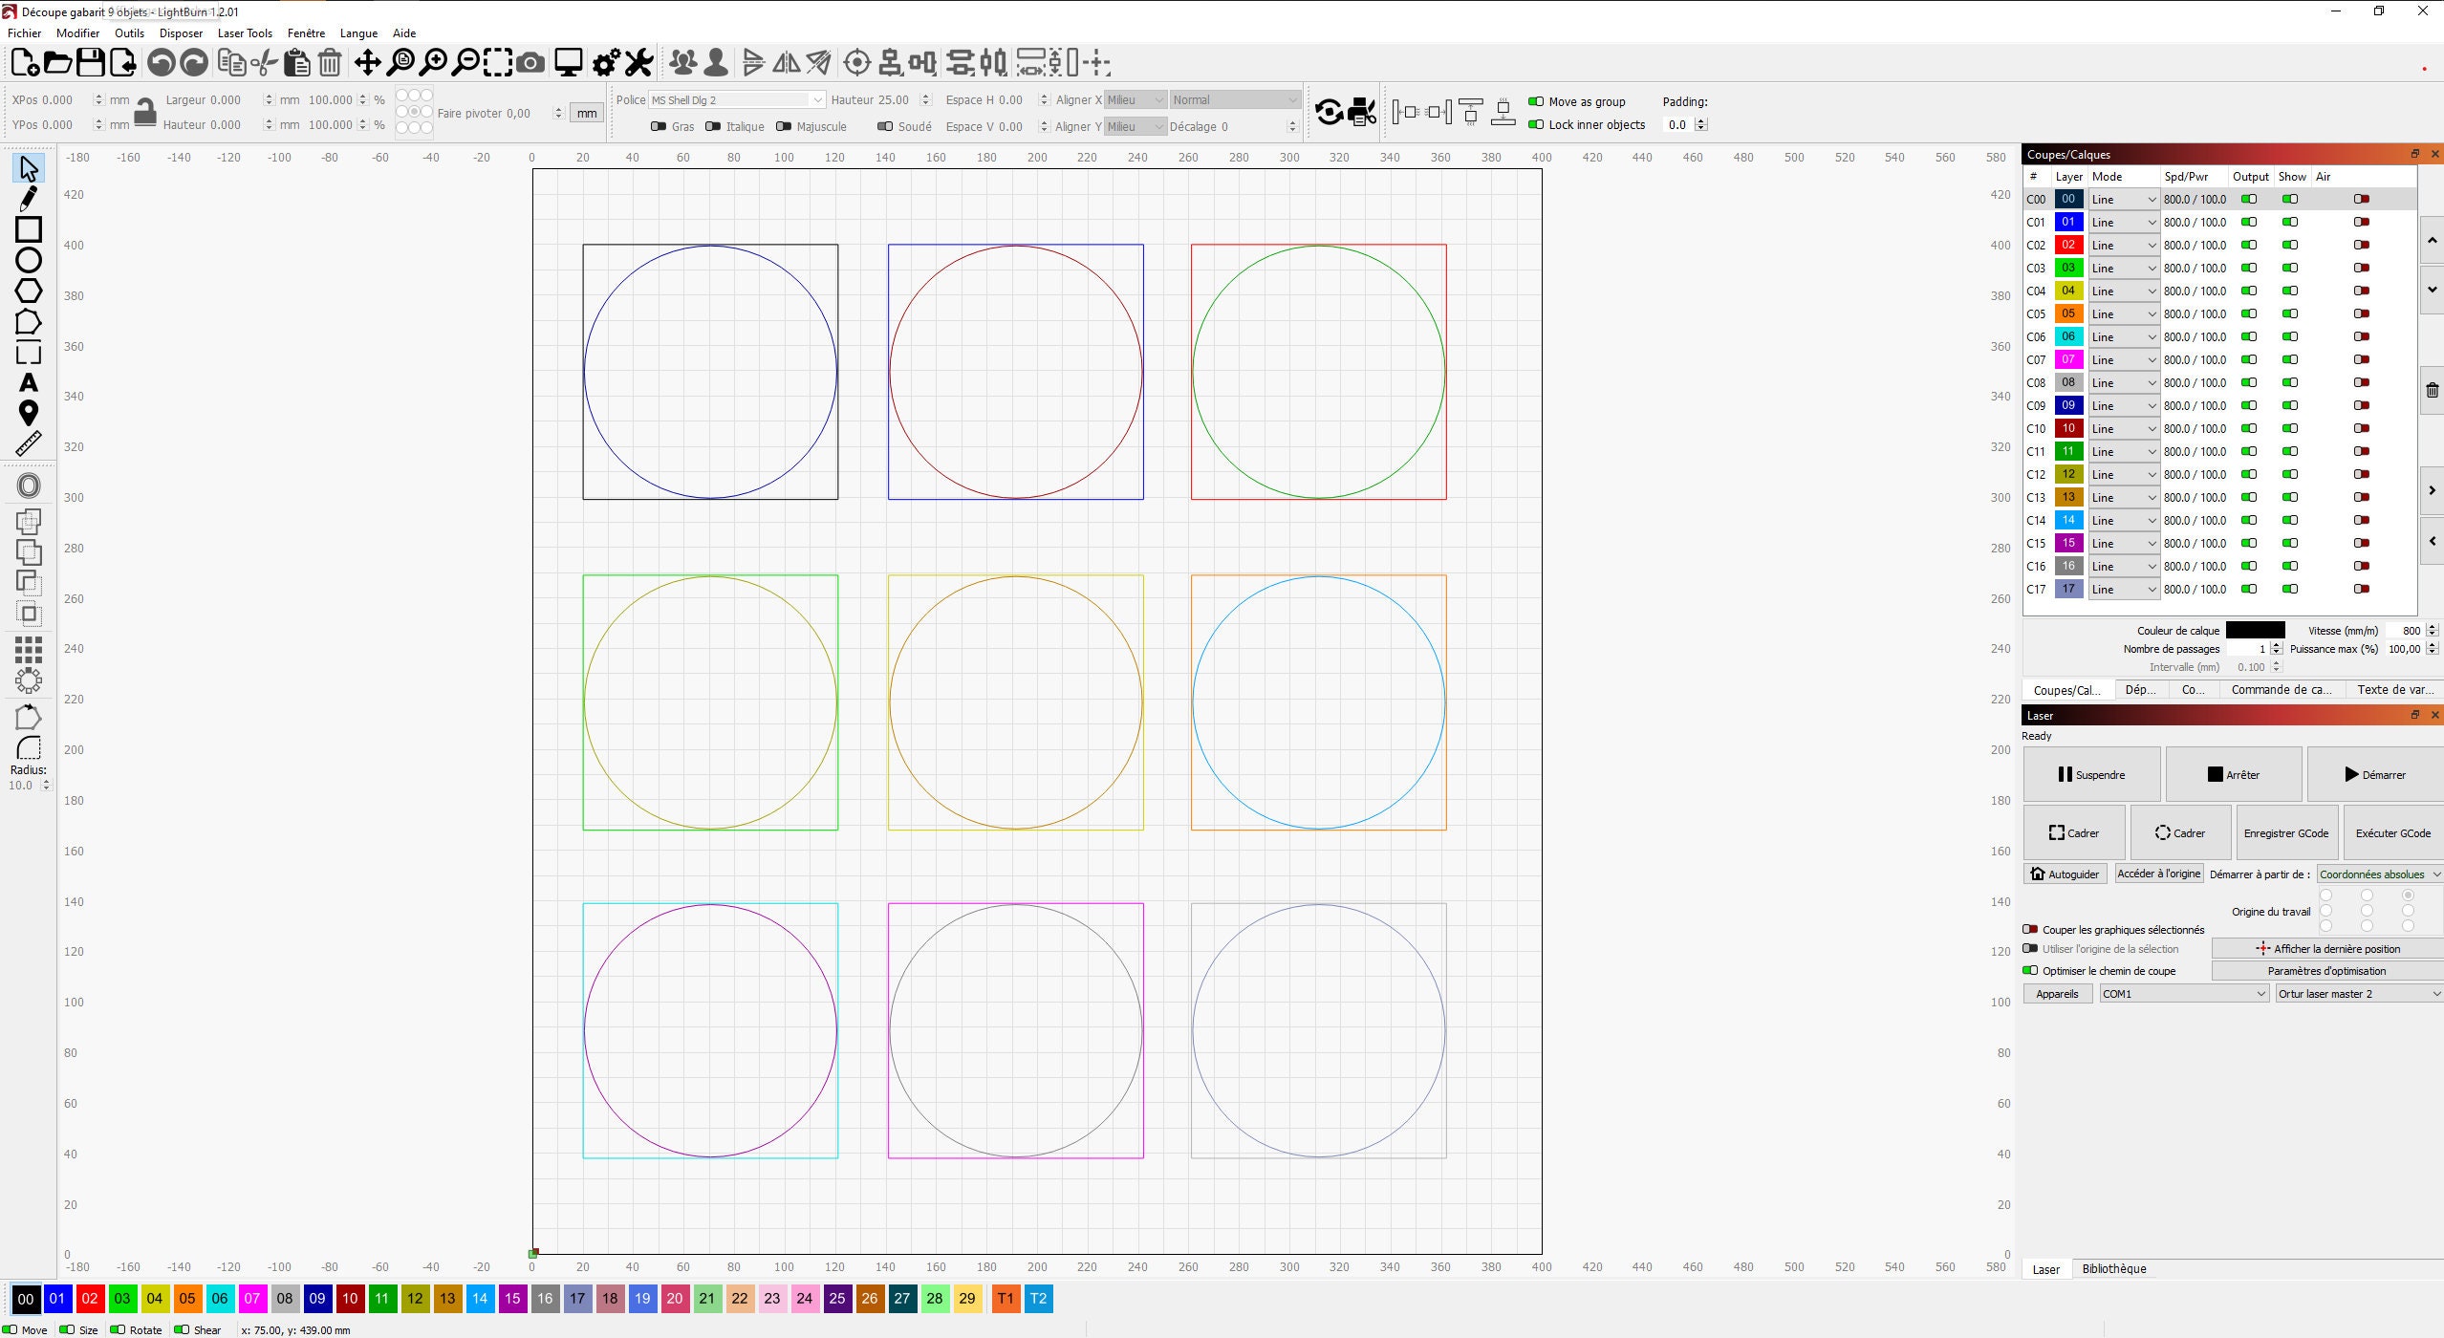Select the pencil line drawing tool
The height and width of the screenshot is (1338, 2444).
(x=29, y=198)
